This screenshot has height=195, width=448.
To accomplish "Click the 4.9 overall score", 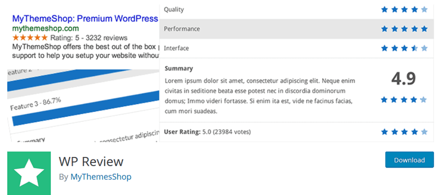I will 403,78.
